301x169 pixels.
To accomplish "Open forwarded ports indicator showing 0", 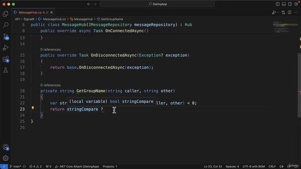I will [48, 167].
